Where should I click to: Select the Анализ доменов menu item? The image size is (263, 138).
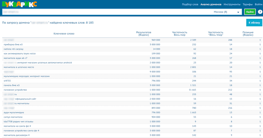click(x=211, y=4)
